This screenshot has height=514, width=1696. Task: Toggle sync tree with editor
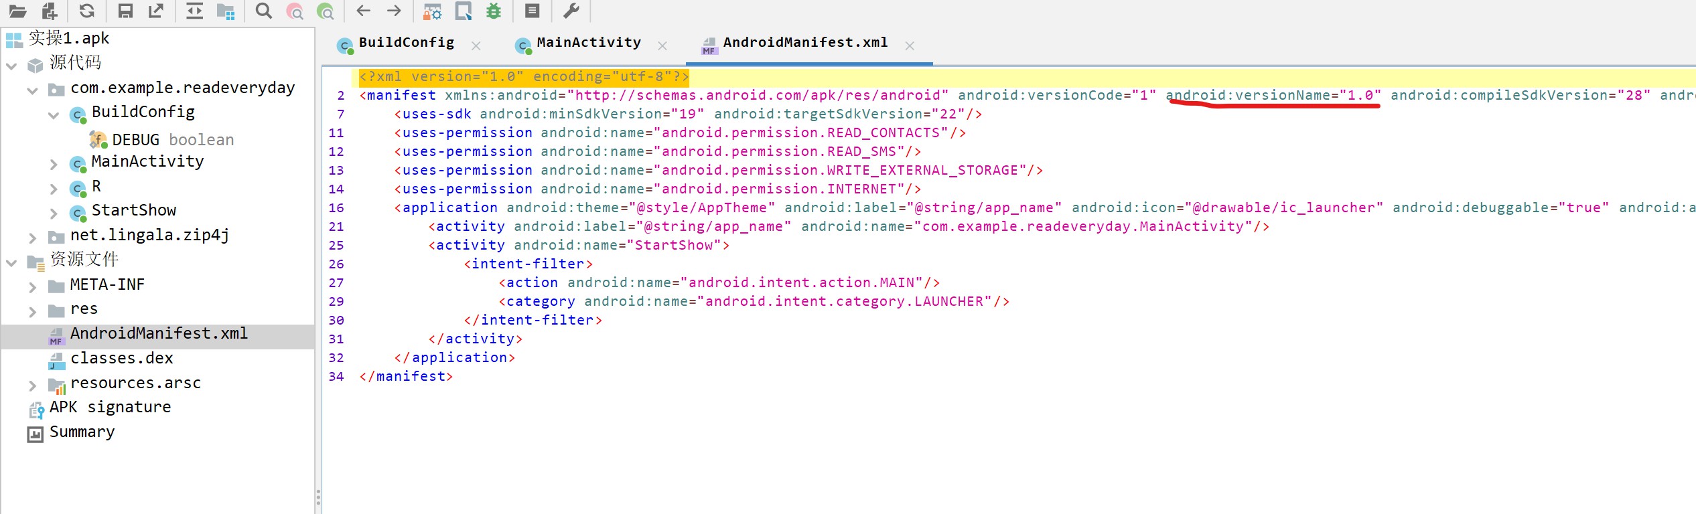coord(194,11)
